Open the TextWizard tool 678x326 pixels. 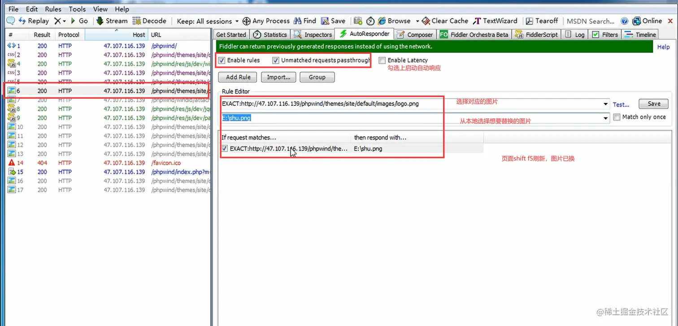click(x=495, y=21)
